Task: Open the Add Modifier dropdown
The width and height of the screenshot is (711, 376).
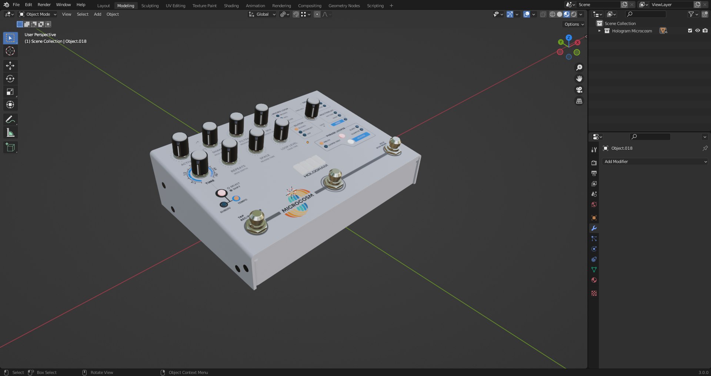Action: click(x=655, y=162)
